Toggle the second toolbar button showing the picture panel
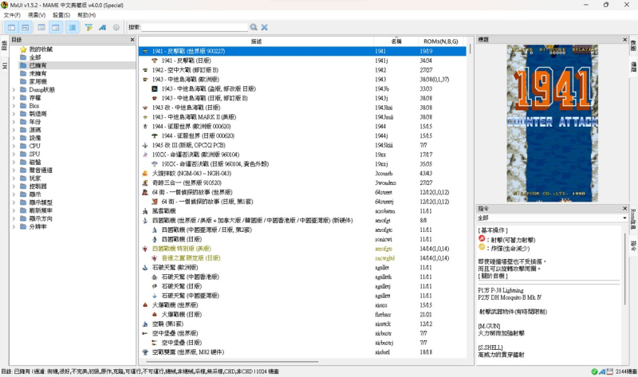The width and height of the screenshot is (638, 377). [26, 27]
